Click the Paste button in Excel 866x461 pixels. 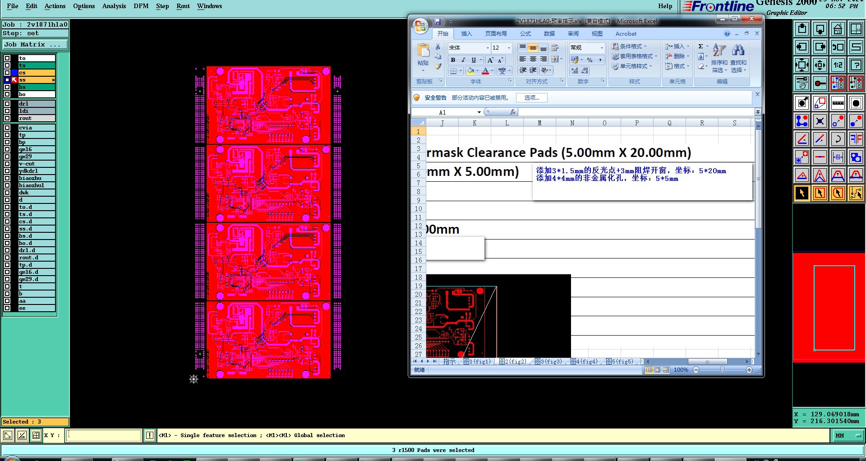tap(423, 58)
